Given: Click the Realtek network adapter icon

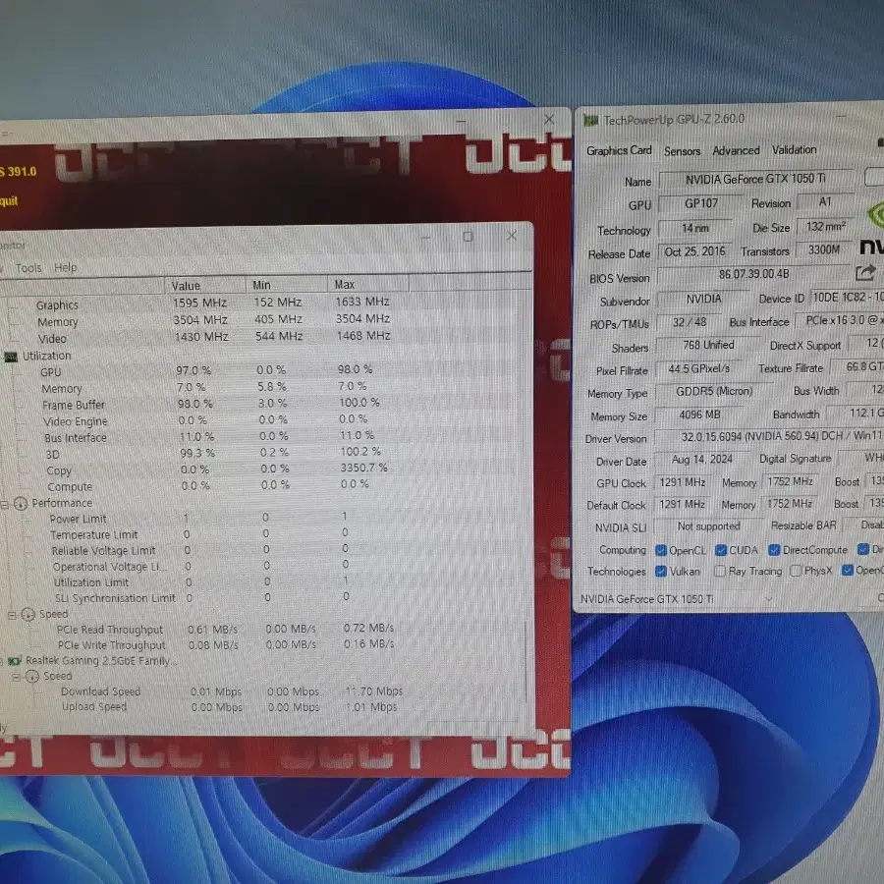Looking at the screenshot, I should (x=15, y=661).
